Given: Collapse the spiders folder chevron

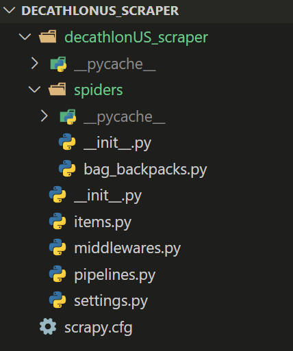Looking at the screenshot, I should [x=34, y=90].
